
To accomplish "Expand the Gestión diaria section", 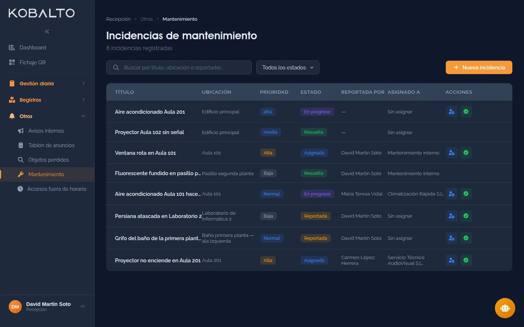I will (x=47, y=84).
